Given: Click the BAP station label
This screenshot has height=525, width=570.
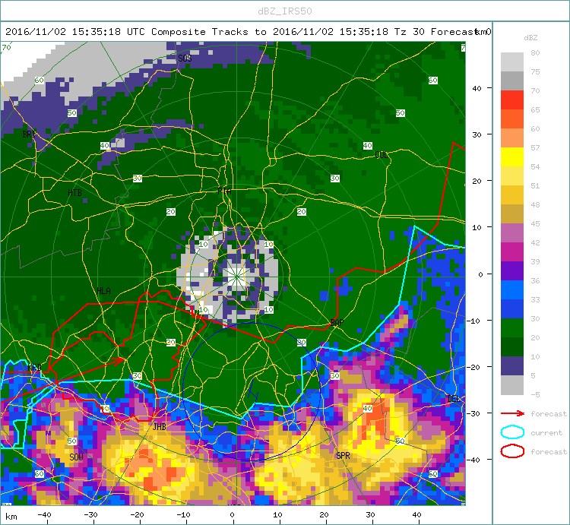Looking at the screenshot, I should click(337, 322).
